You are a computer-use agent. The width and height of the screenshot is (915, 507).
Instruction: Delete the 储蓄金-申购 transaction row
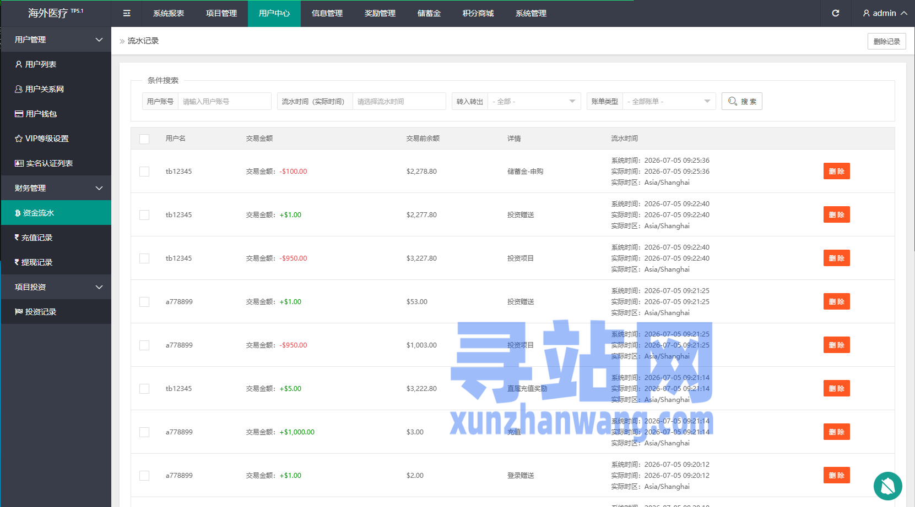click(x=837, y=171)
